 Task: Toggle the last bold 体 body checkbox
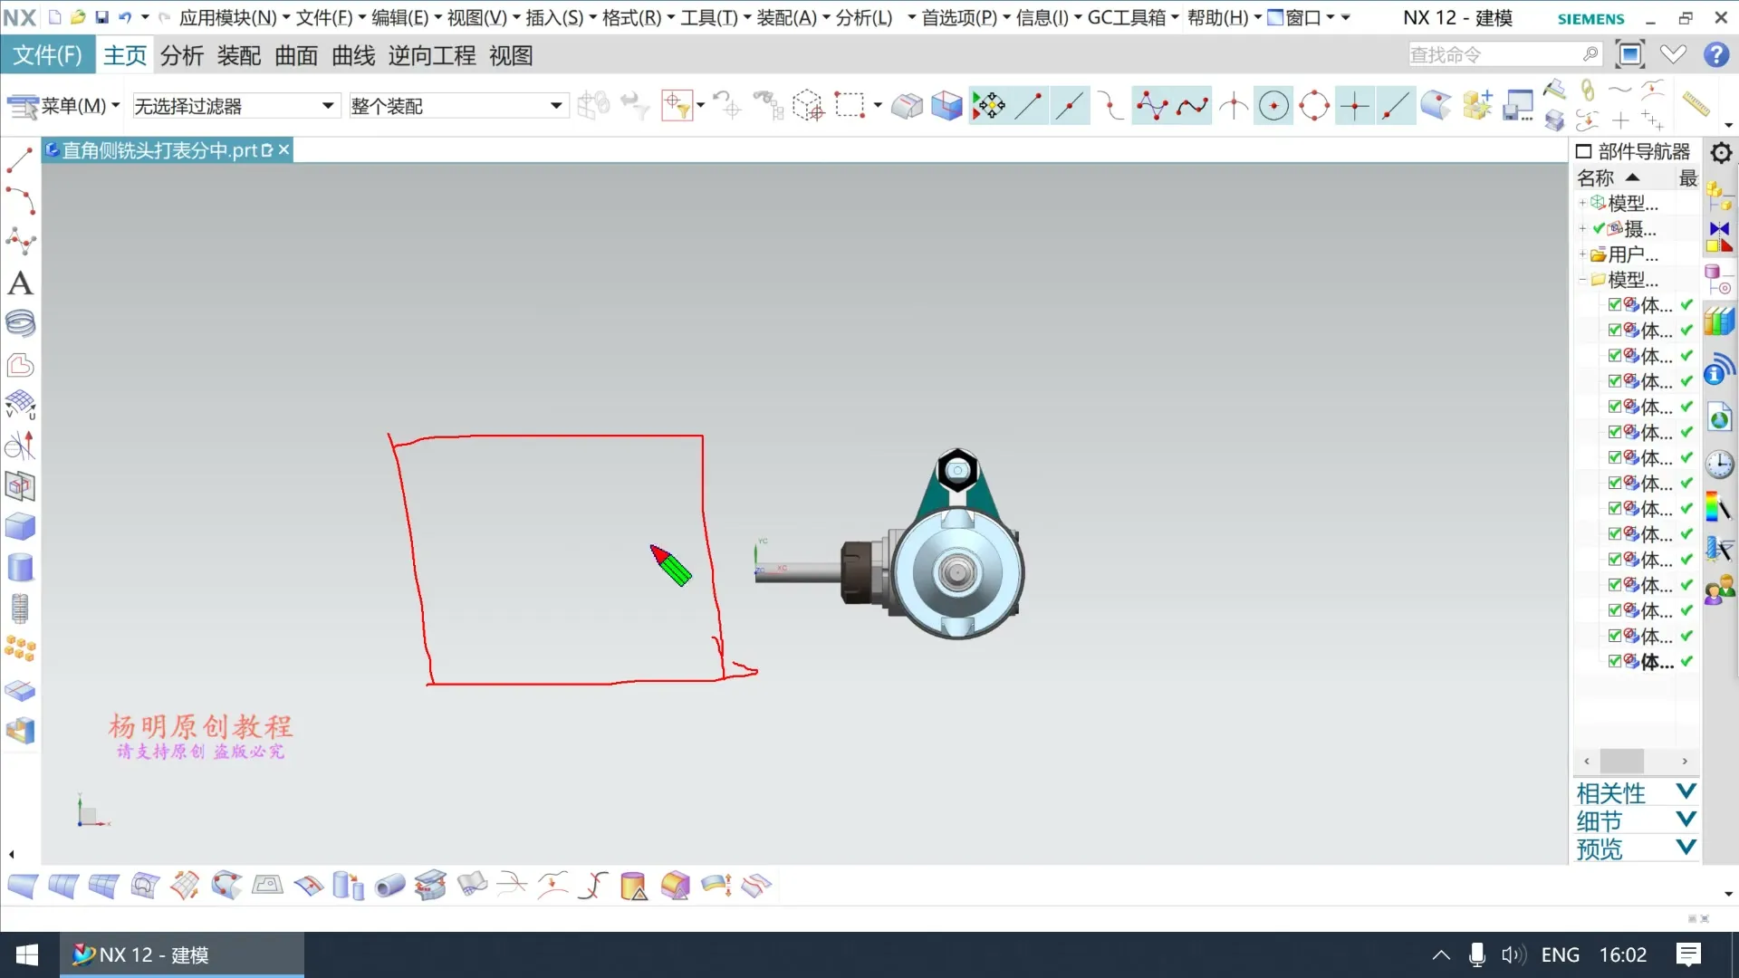click(x=1615, y=661)
